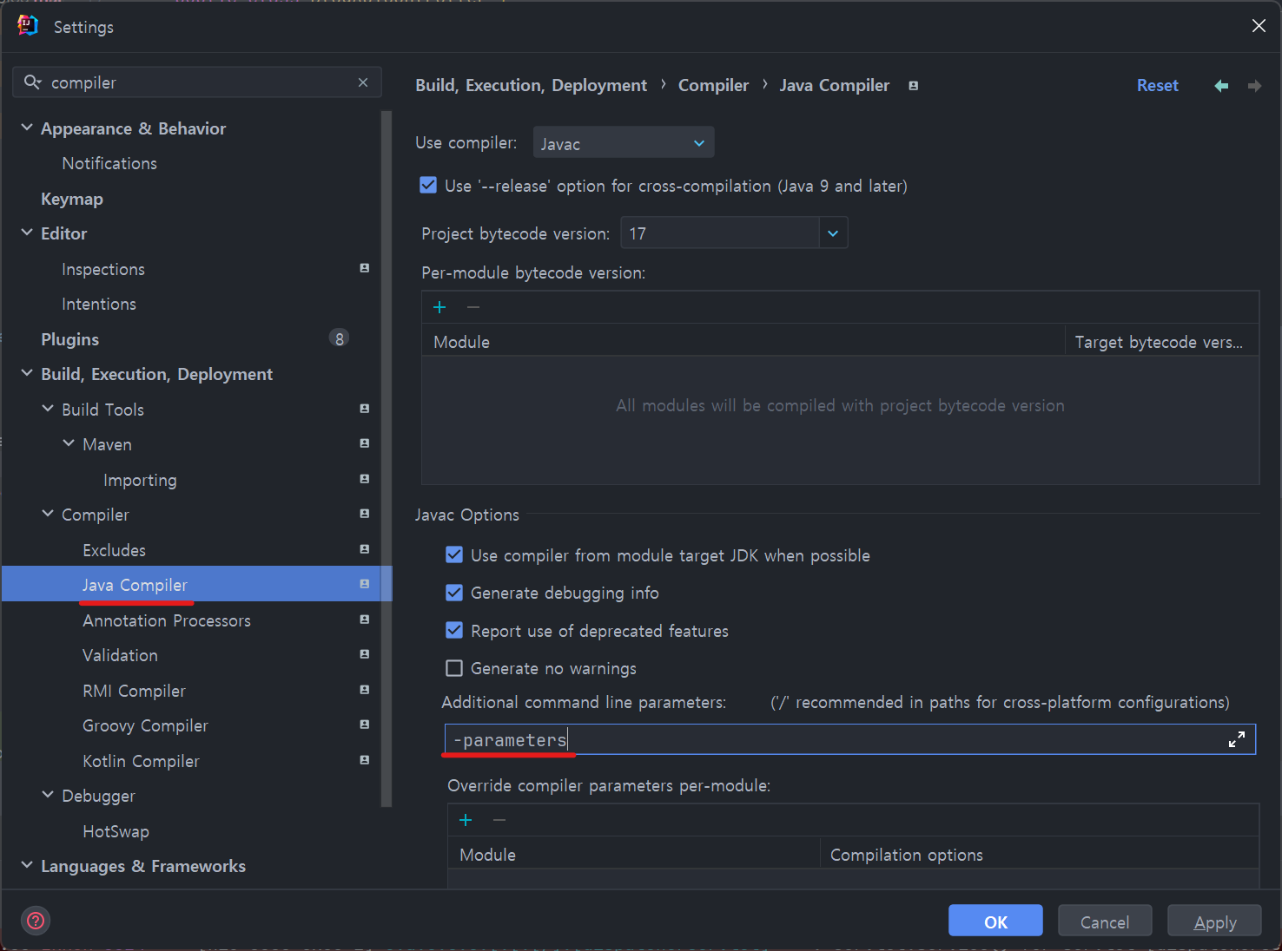Collapse the Editor section chevron

pyautogui.click(x=27, y=233)
